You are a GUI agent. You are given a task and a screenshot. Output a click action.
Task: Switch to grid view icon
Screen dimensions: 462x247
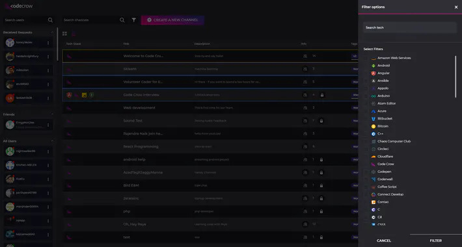coord(64,34)
